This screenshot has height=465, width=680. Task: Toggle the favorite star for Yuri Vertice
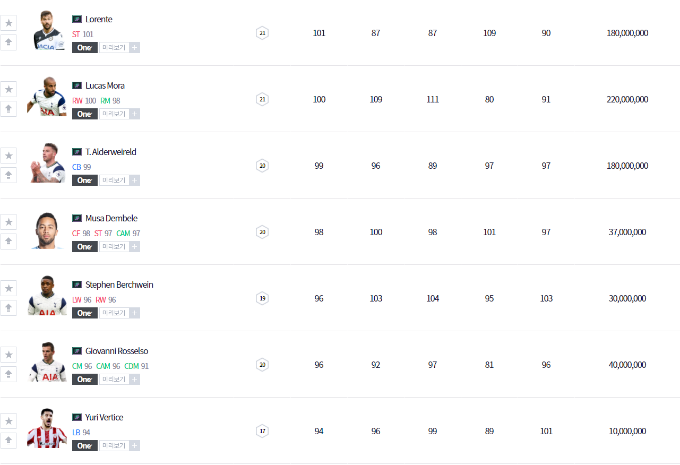8,421
